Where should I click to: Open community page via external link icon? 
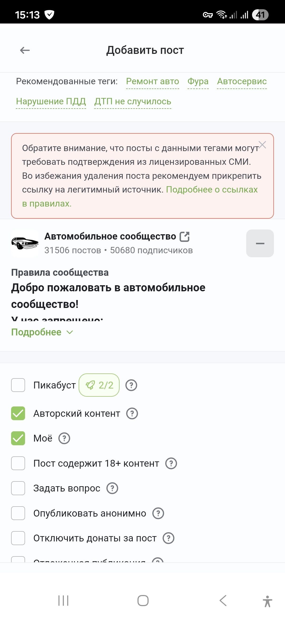[185, 237]
